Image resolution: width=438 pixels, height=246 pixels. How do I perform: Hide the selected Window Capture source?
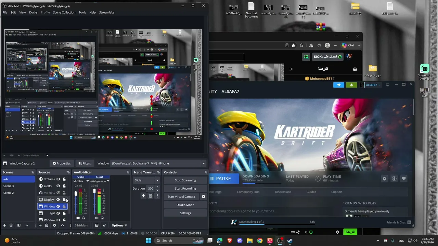pyautogui.click(x=58, y=206)
